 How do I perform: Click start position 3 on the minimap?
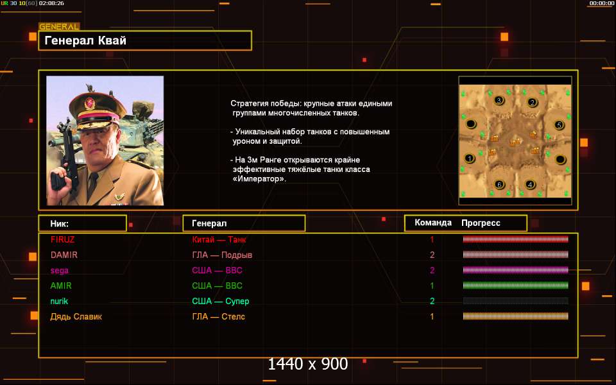pyautogui.click(x=499, y=100)
